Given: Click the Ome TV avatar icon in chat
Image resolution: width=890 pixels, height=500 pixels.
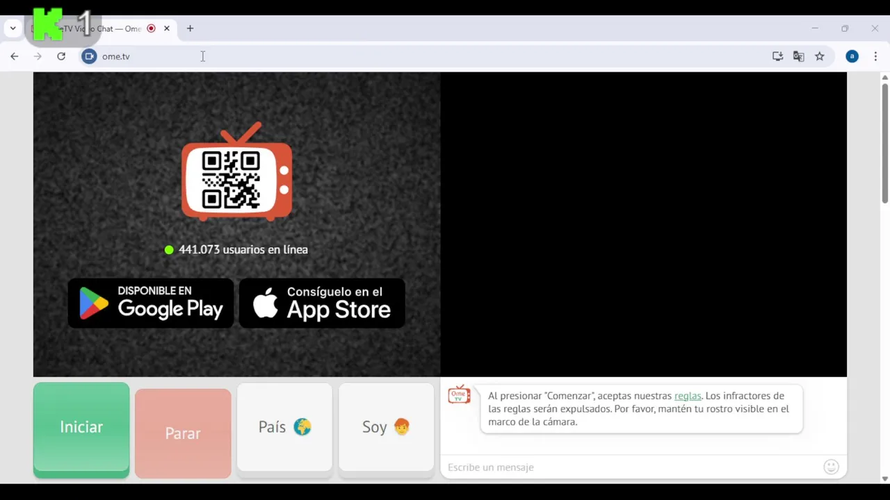Looking at the screenshot, I should [459, 394].
